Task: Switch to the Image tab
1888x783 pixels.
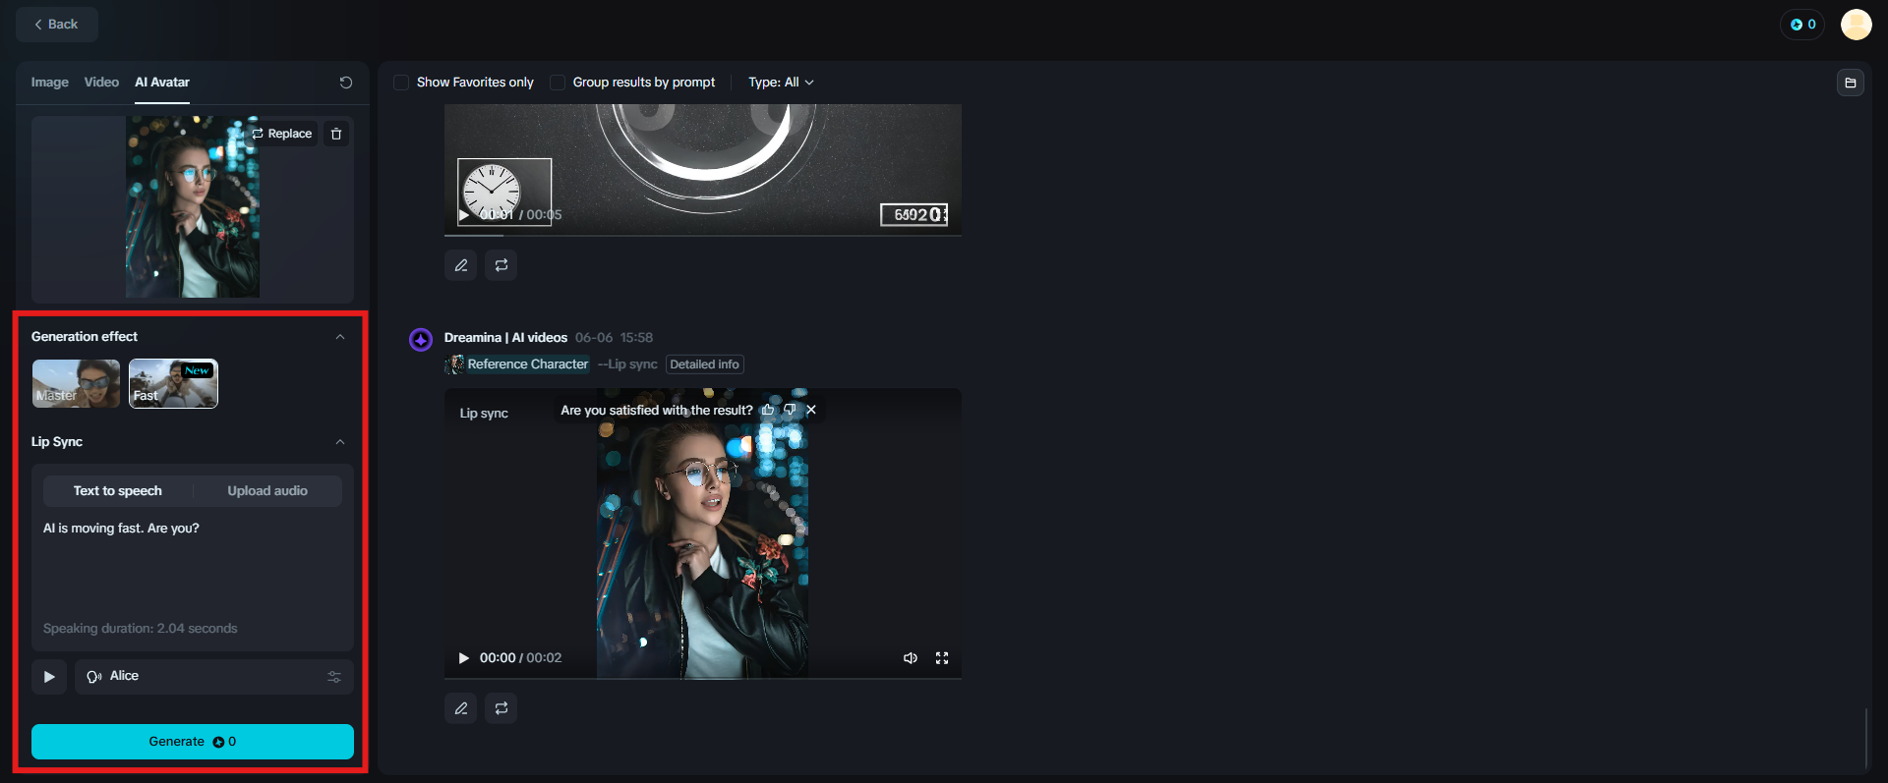Action: (49, 83)
